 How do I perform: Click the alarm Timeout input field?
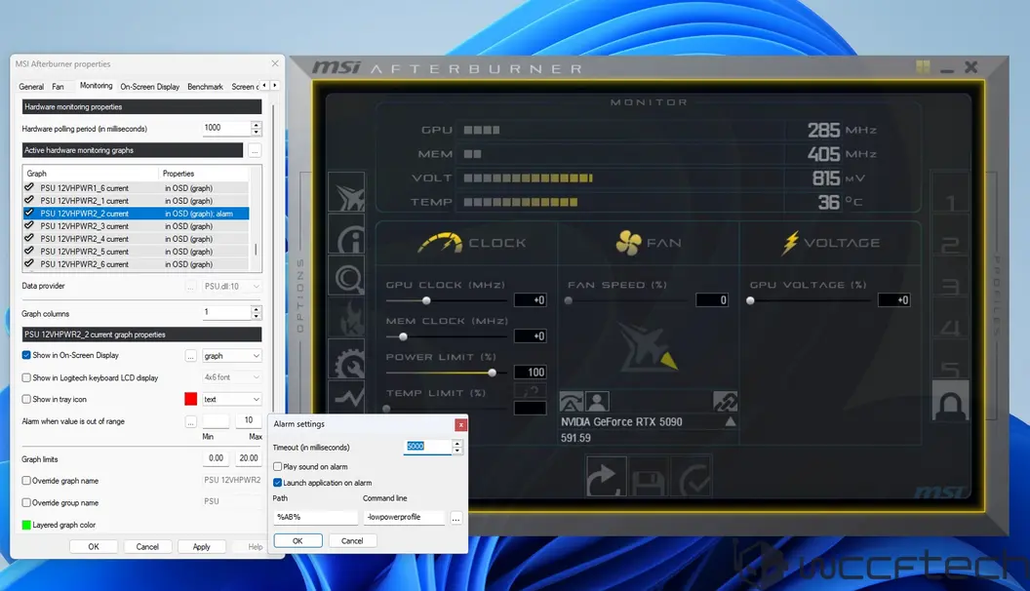(x=427, y=447)
